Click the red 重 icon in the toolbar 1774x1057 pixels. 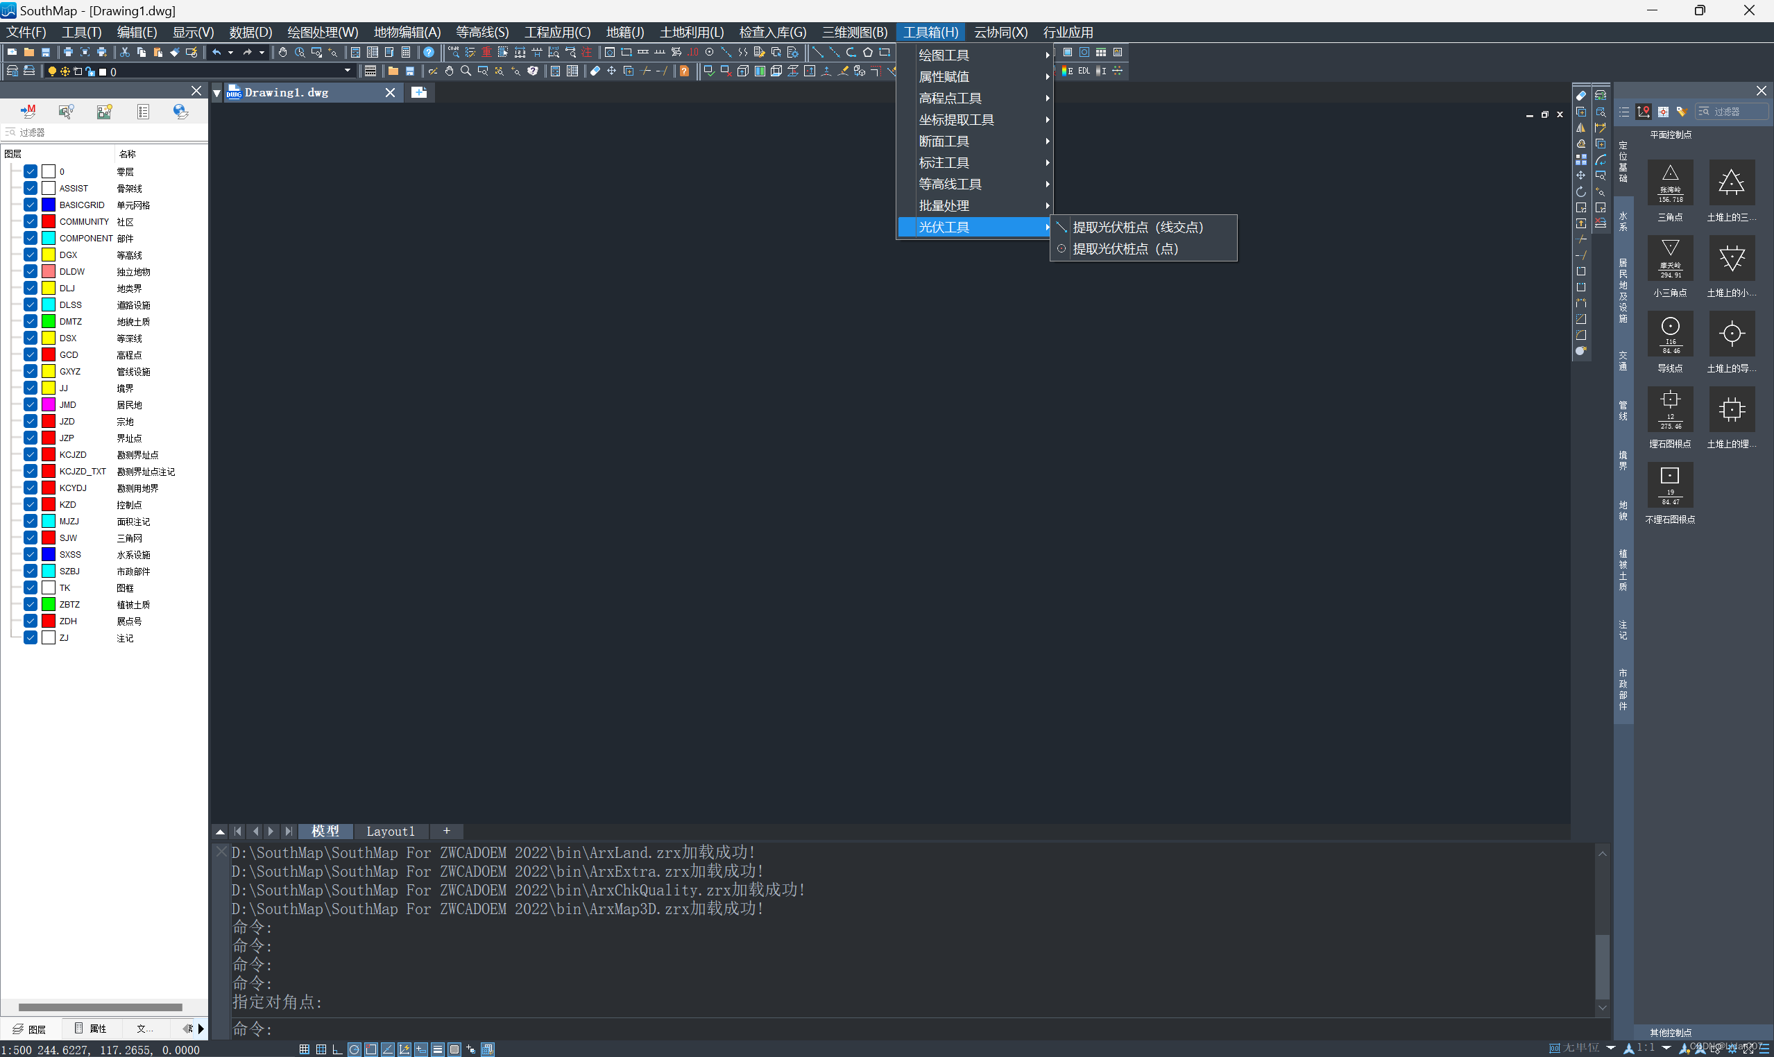[486, 52]
